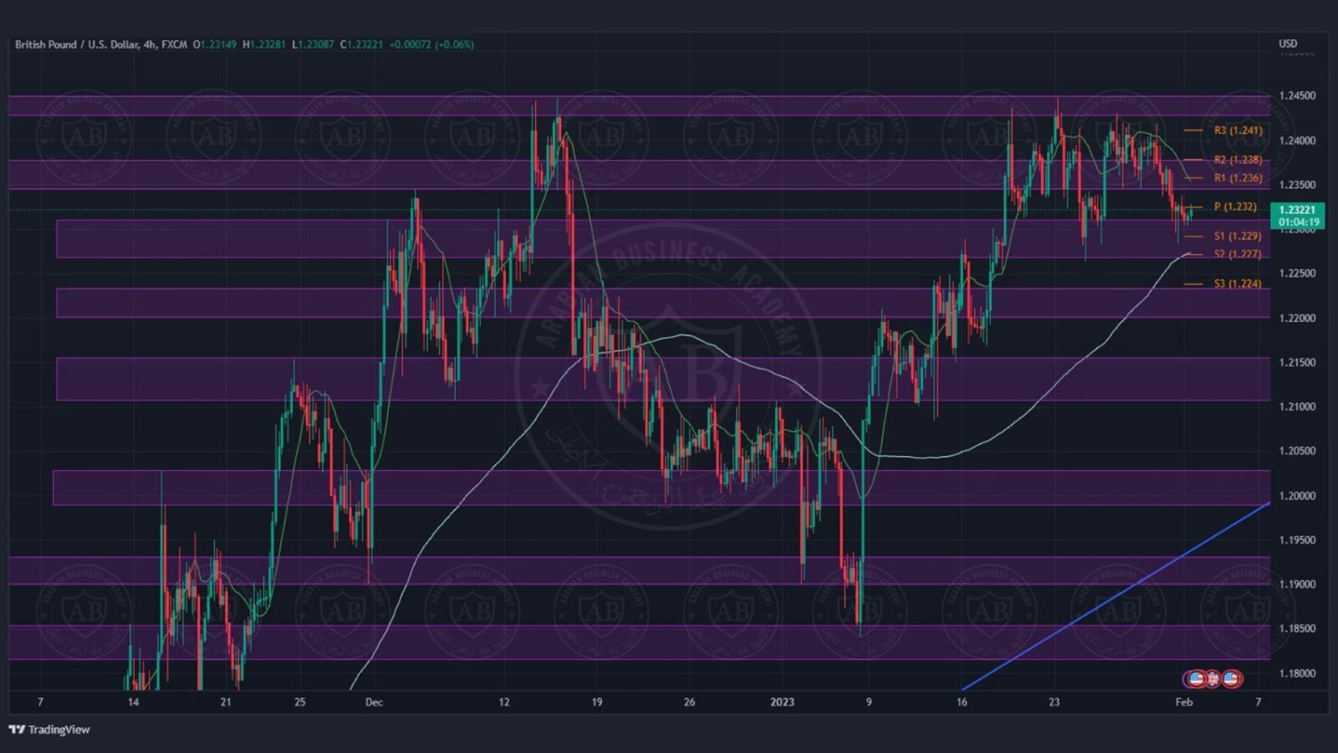This screenshot has width=1338, height=753.
Task: Click the 1.18500 price axis label
Action: 1297,628
